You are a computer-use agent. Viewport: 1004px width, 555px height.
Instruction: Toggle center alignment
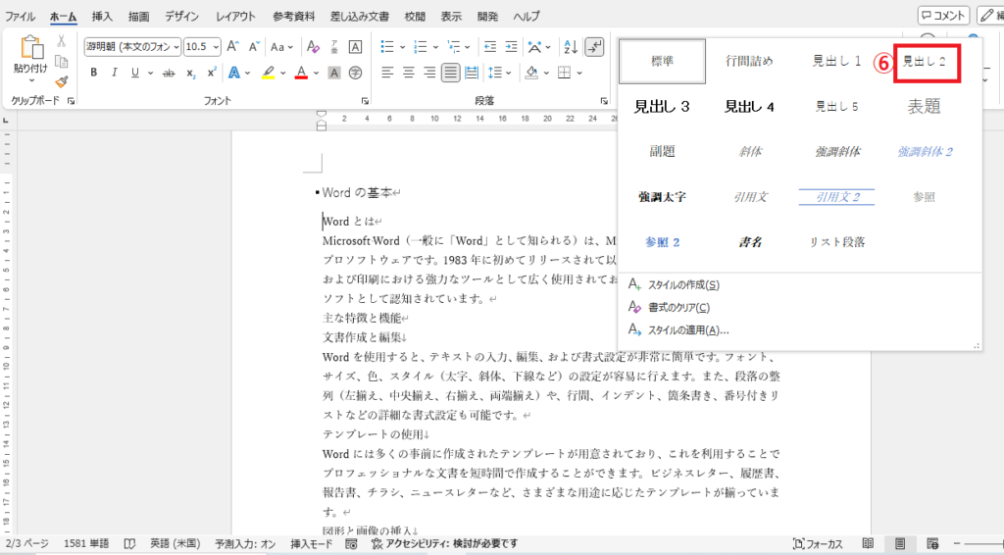tap(409, 73)
